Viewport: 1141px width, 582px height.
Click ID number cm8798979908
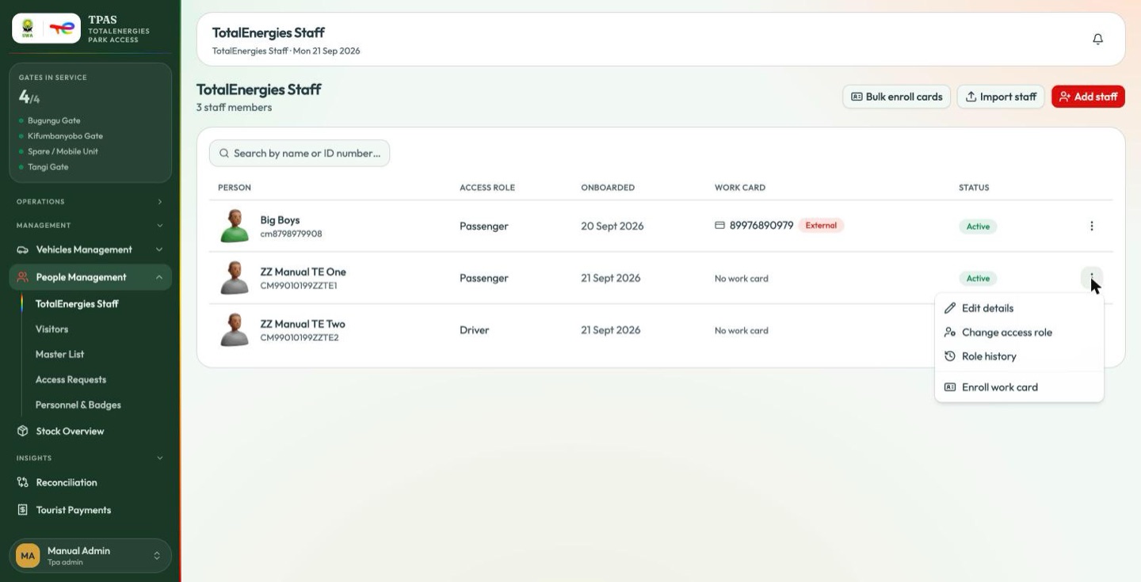coord(291,234)
